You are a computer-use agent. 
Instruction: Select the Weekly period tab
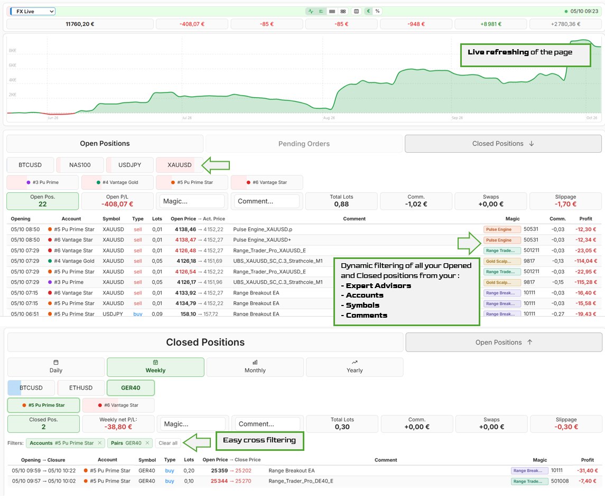click(x=155, y=367)
